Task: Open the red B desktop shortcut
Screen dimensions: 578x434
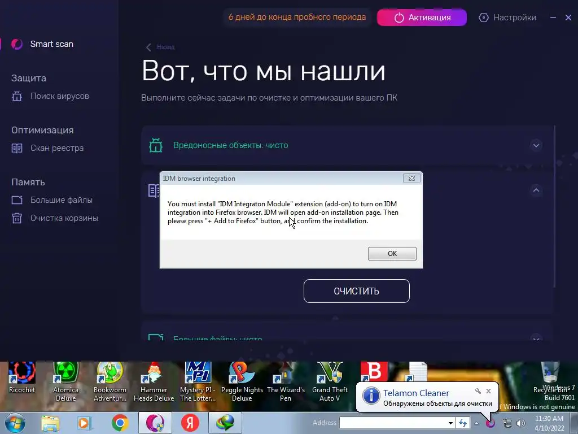Action: (374, 371)
